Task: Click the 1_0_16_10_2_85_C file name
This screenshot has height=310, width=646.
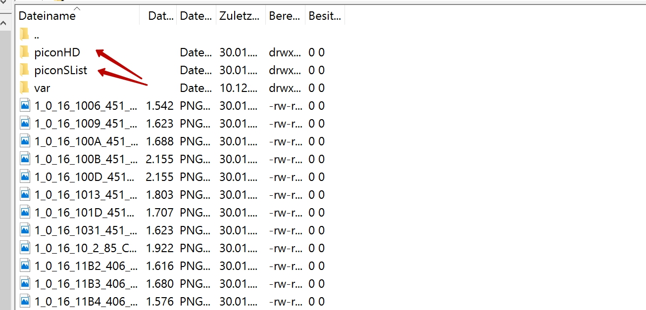Action: point(86,248)
